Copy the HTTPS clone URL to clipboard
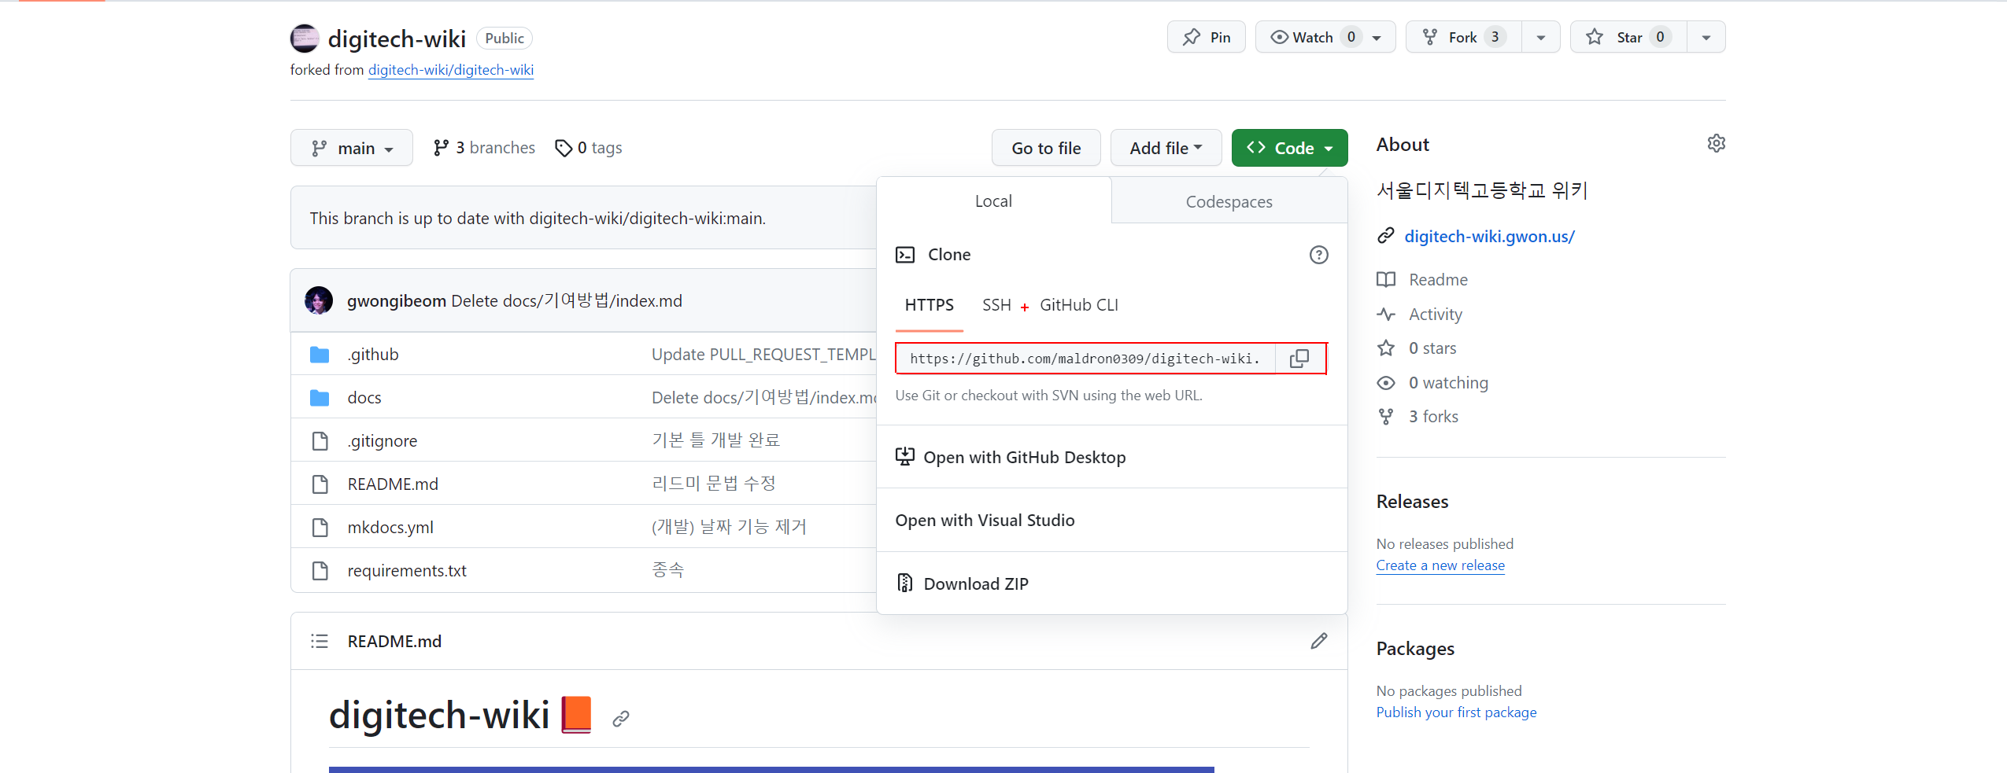The width and height of the screenshot is (2007, 773). 1299,359
